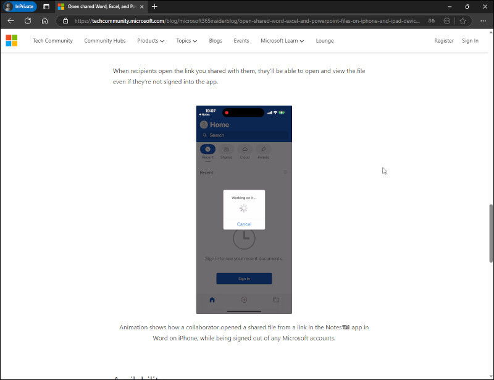This screenshot has height=380, width=494.
Task: Close the Open shared Word, Excel tab
Action: coord(142,6)
